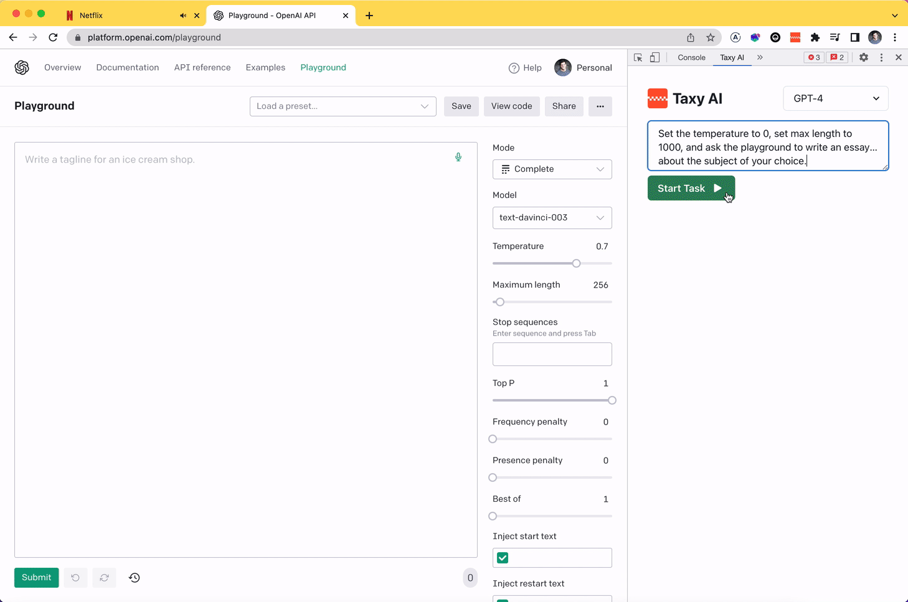Expand the Mode dropdown showing Complete
This screenshot has width=908, height=602.
pos(552,169)
